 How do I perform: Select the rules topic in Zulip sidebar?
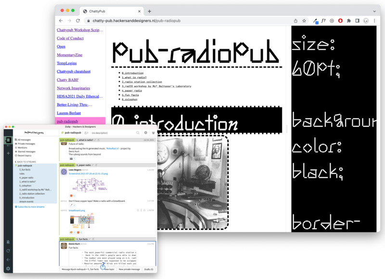pyautogui.click(x=22, y=173)
